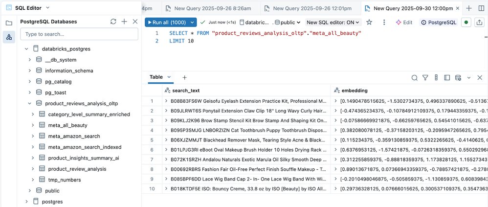Focus the Type to search field
488x207 pixels.
pyautogui.click(x=79, y=34)
